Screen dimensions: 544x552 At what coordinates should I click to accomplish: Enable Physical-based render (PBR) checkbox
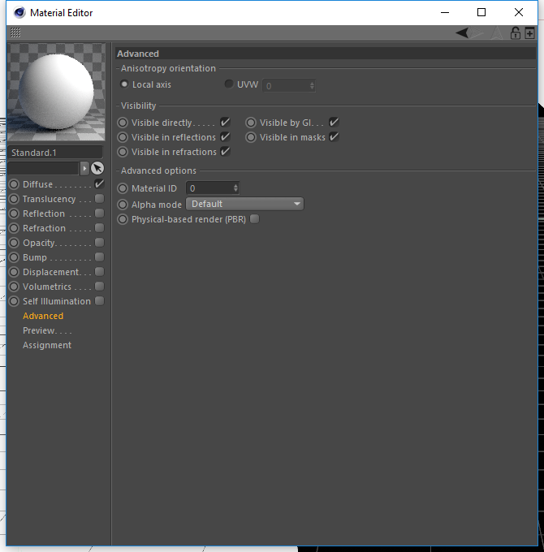(x=255, y=219)
